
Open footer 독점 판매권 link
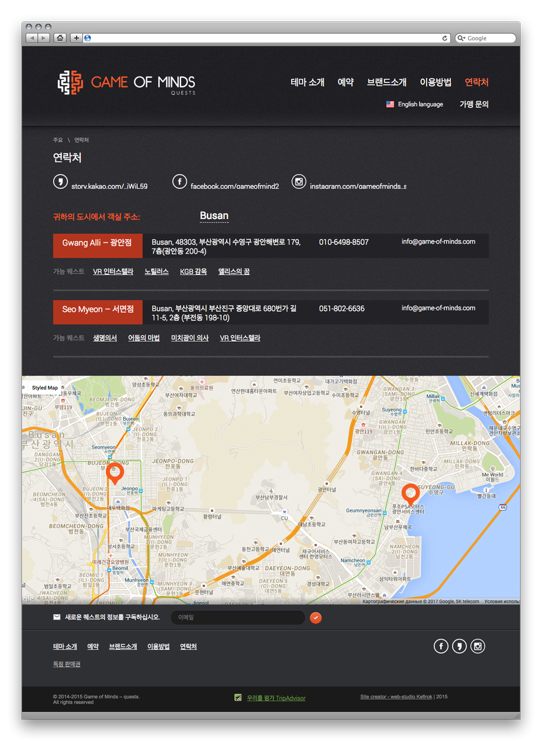(x=67, y=664)
